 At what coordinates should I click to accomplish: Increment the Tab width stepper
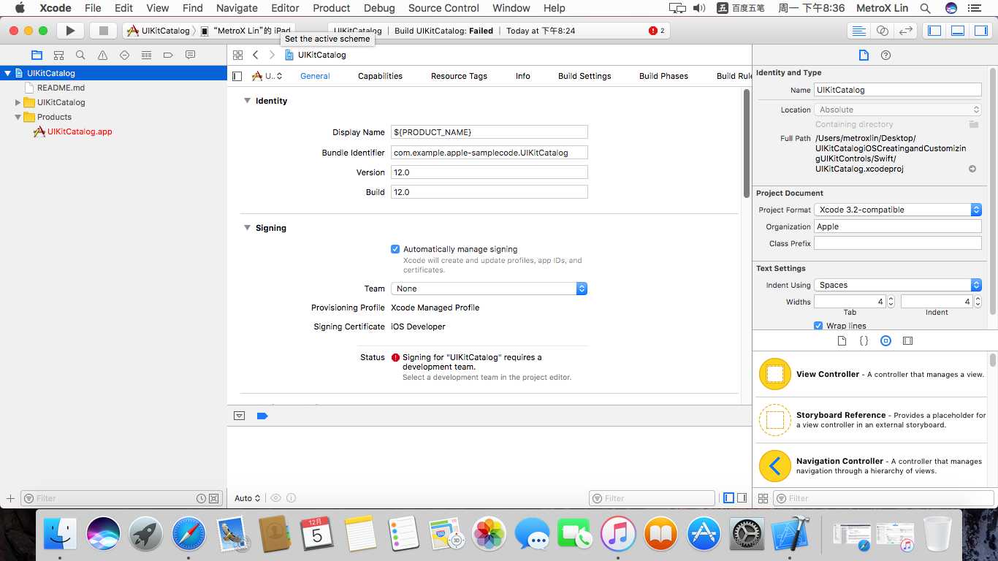click(891, 298)
